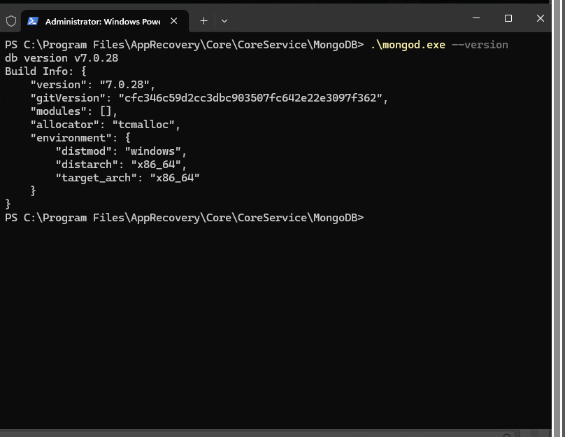Click the "tcmalloc" allocator value
The image size is (565, 437).
click(145, 125)
